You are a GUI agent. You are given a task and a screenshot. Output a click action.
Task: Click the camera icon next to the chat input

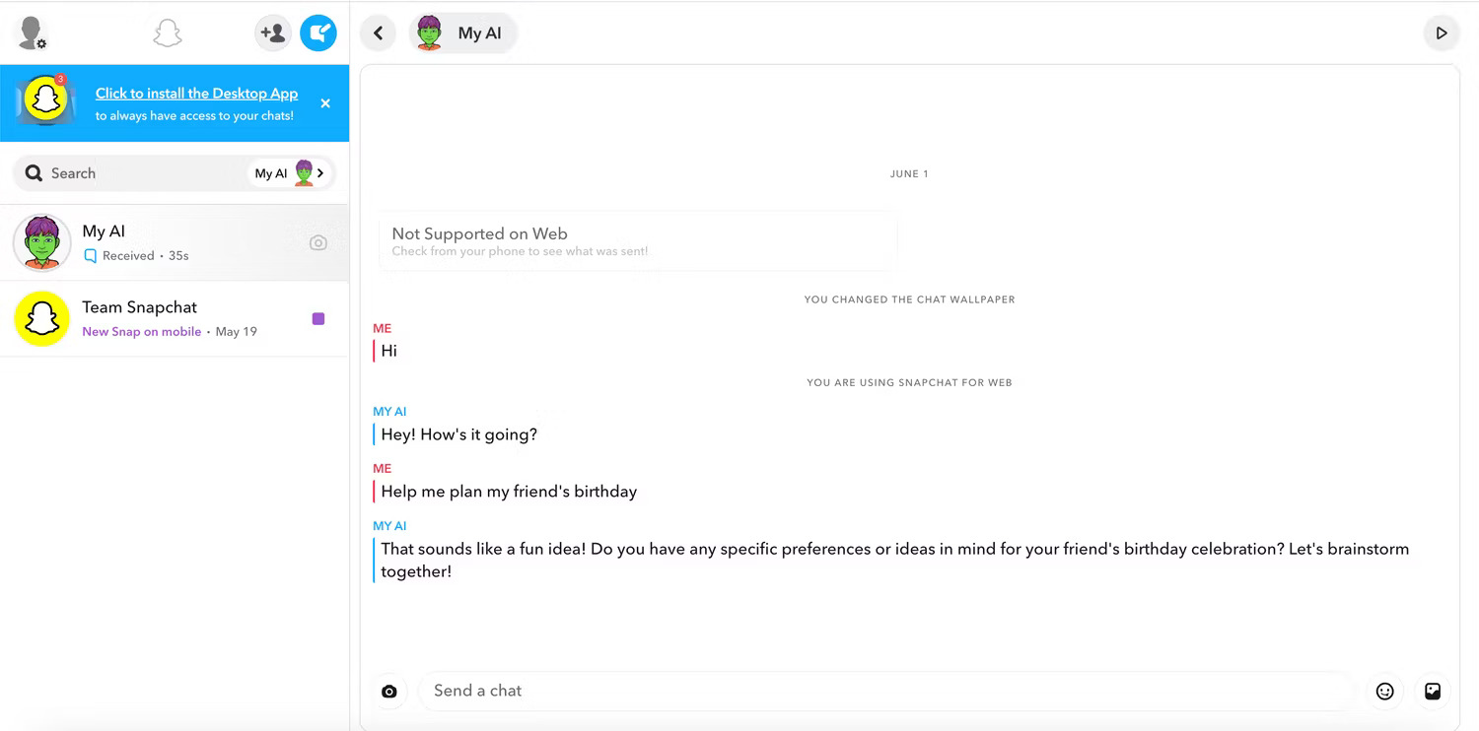[389, 691]
